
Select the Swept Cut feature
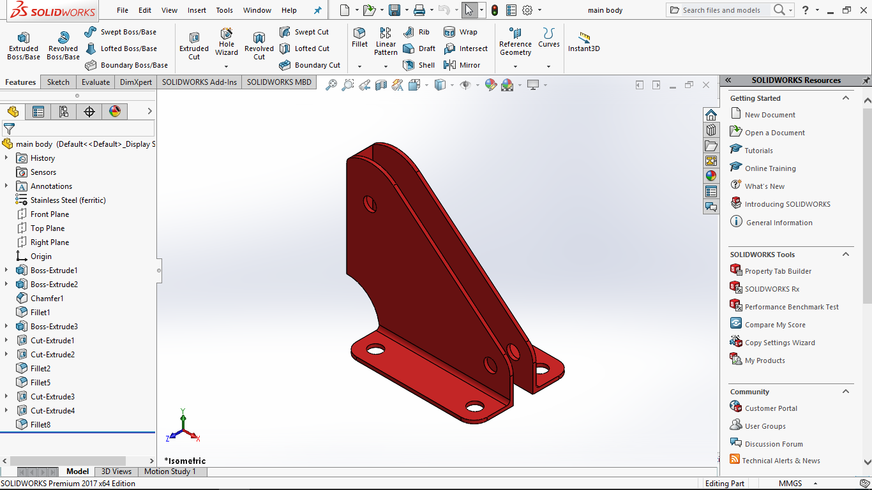pos(304,32)
